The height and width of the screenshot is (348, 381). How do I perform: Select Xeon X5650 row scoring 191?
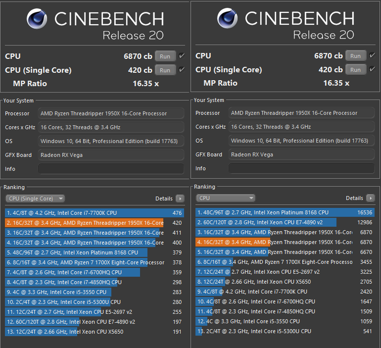tap(95, 332)
